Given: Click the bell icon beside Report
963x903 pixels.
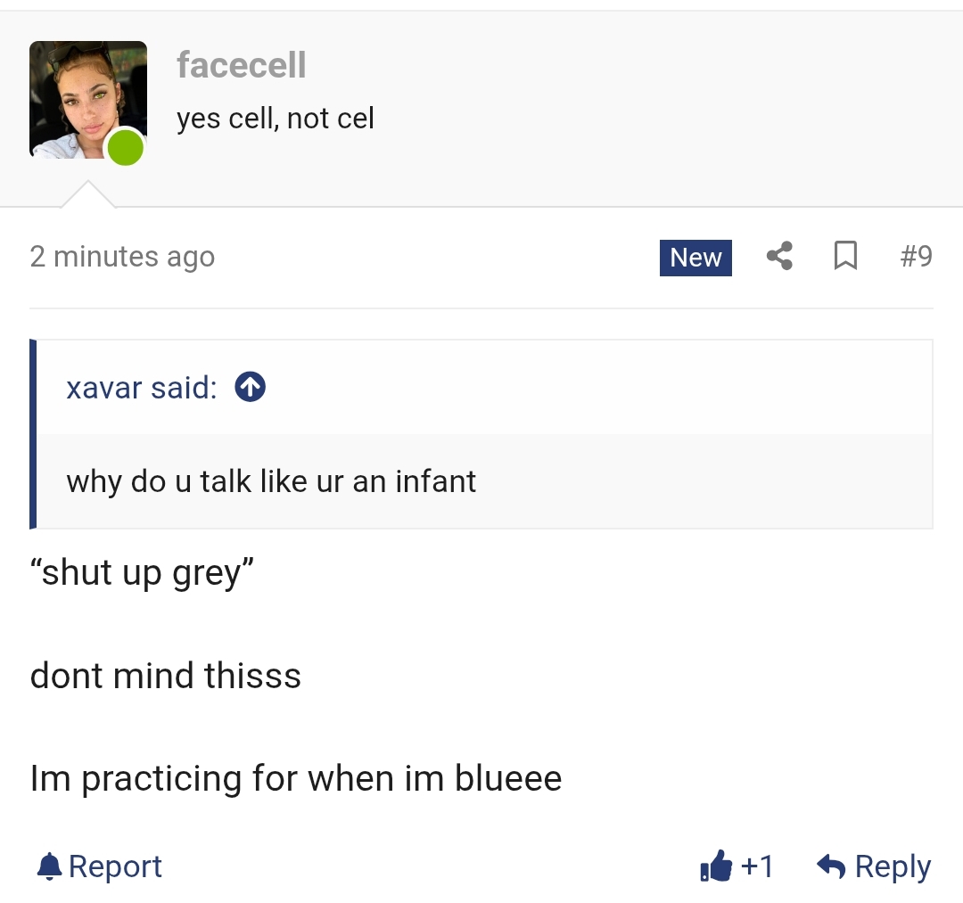Looking at the screenshot, I should [49, 866].
